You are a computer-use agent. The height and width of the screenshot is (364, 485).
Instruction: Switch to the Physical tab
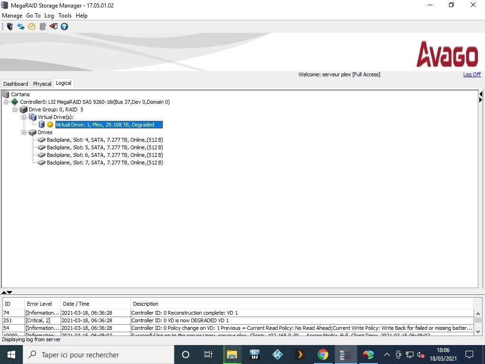42,83
